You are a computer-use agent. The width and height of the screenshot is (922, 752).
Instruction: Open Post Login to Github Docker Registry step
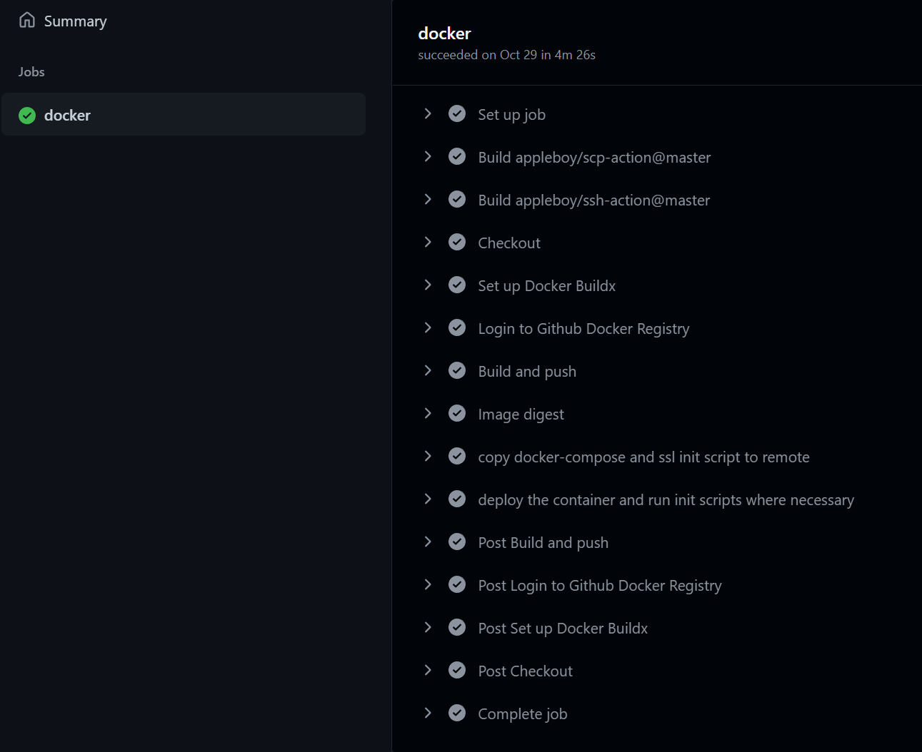599,586
